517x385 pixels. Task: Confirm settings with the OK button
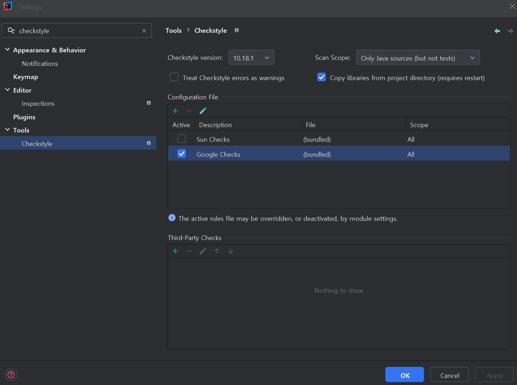404,375
